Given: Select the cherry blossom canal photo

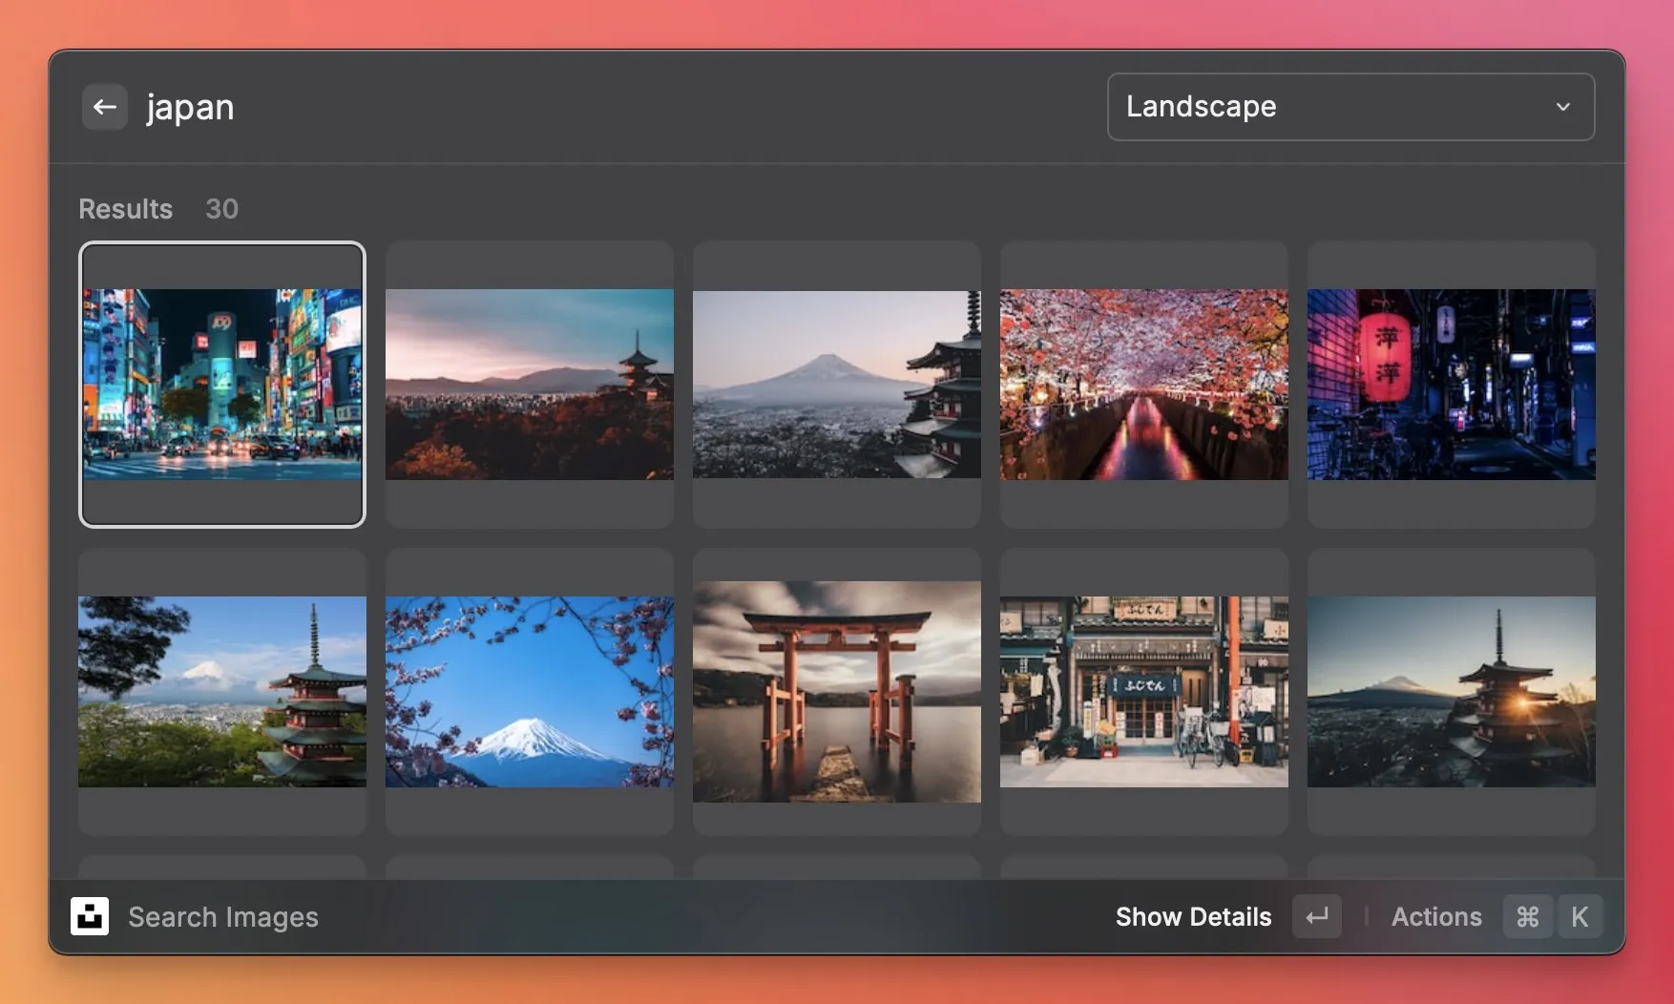Looking at the screenshot, I should pyautogui.click(x=1144, y=385).
